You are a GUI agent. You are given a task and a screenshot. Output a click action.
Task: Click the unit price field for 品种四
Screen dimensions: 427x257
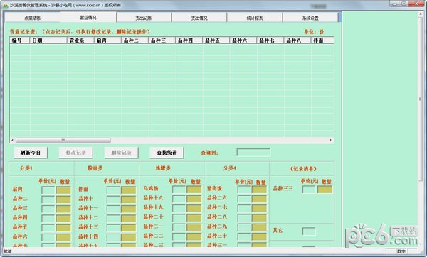click(x=48, y=218)
